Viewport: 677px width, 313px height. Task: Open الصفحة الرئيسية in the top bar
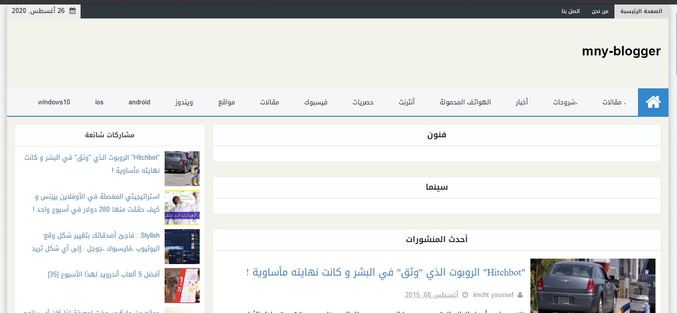pos(641,11)
